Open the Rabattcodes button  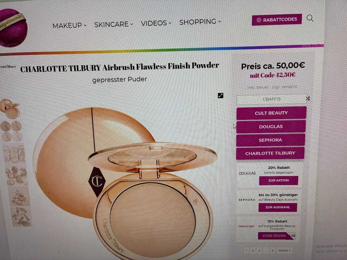(277, 20)
